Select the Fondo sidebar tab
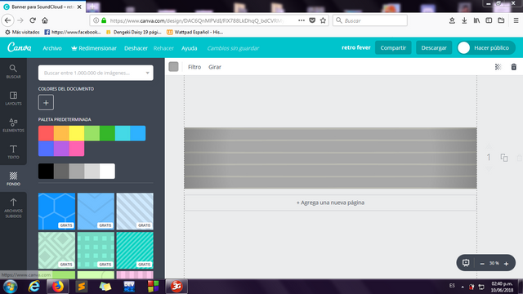Viewport: 523px width, 294px height. pos(13,178)
